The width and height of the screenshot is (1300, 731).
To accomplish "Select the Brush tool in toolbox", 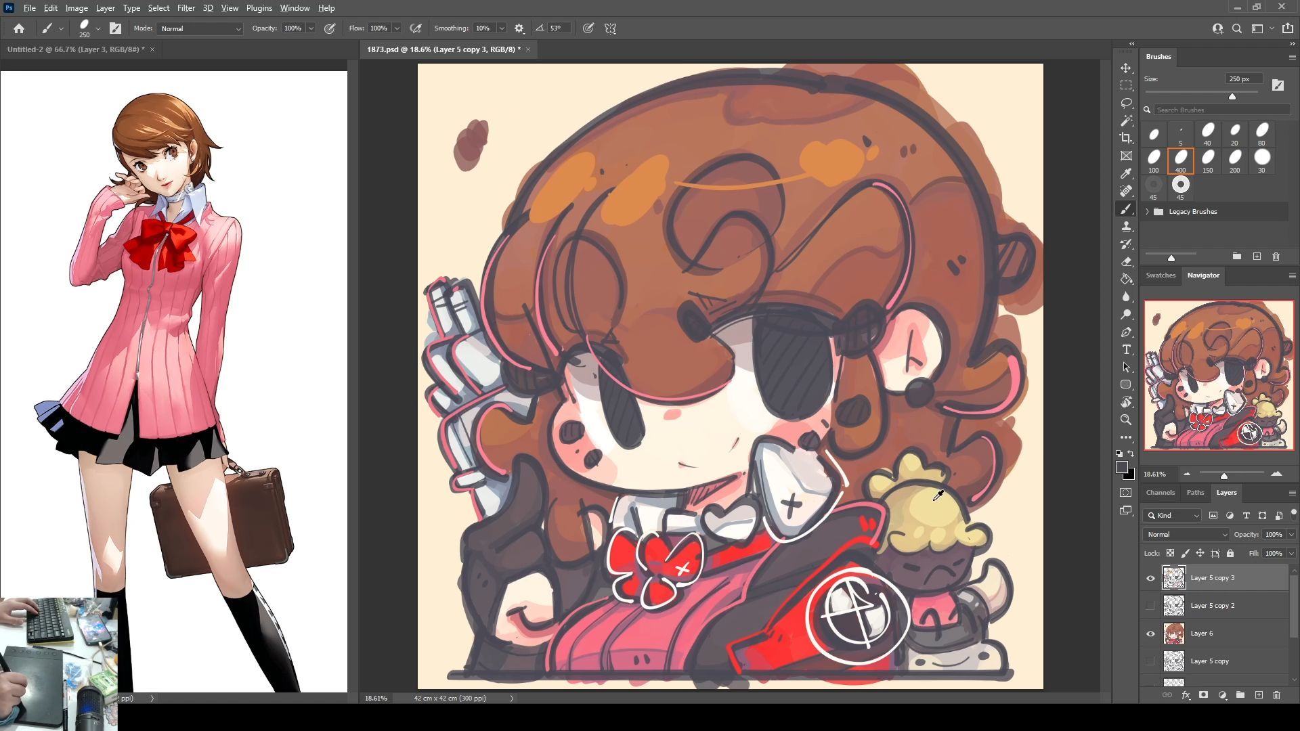I will [1126, 208].
